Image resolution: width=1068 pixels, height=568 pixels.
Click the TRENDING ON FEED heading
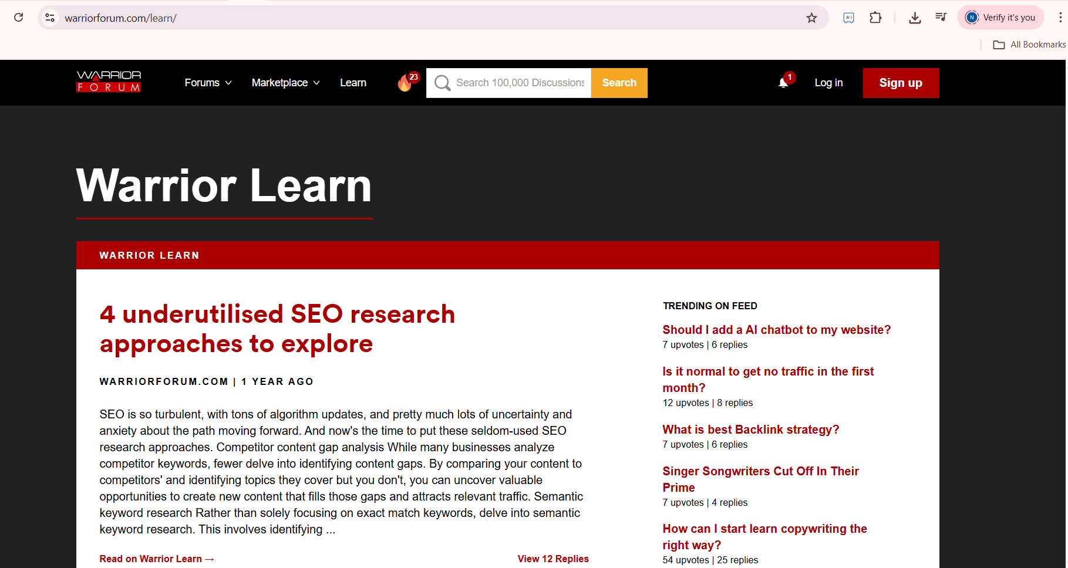click(x=710, y=306)
